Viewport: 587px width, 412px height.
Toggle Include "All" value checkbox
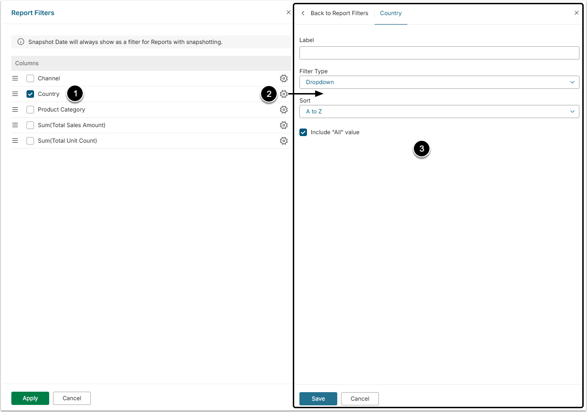(303, 132)
